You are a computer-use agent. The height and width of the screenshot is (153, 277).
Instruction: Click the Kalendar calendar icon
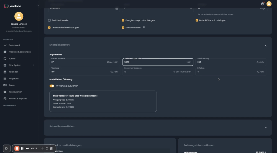click(5, 72)
